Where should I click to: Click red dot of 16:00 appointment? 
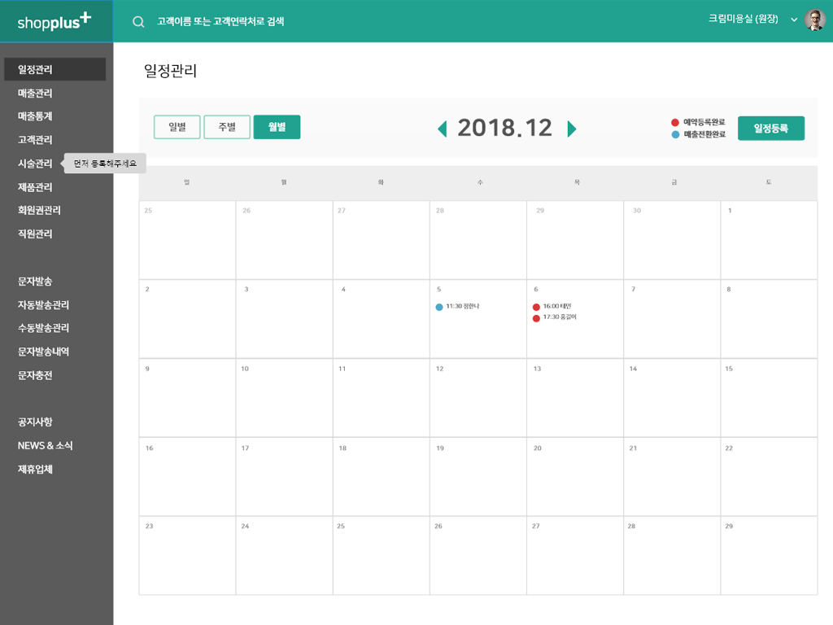(536, 307)
